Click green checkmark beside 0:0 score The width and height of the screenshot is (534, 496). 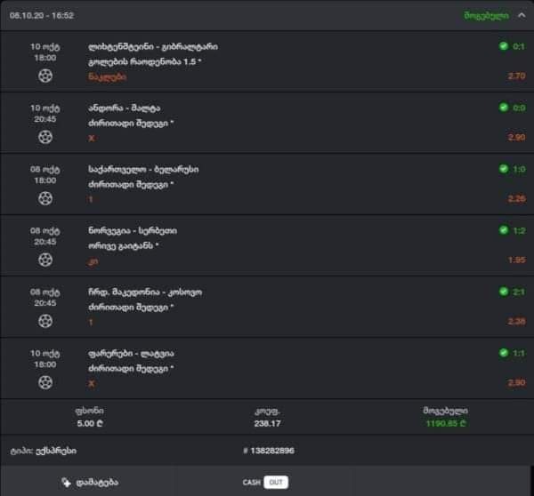504,108
